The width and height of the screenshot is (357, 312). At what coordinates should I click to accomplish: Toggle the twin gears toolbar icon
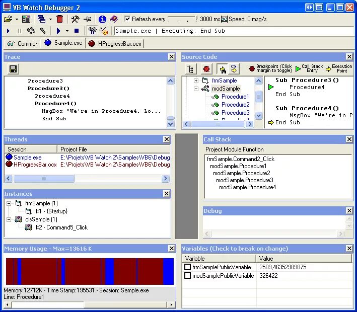pos(93,31)
